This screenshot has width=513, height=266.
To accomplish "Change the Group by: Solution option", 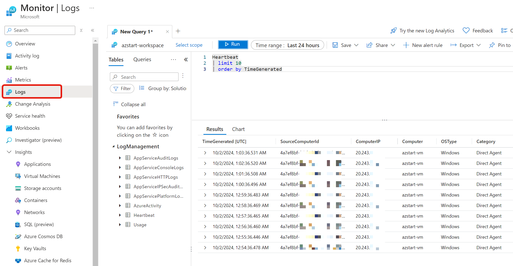I will tap(163, 88).
